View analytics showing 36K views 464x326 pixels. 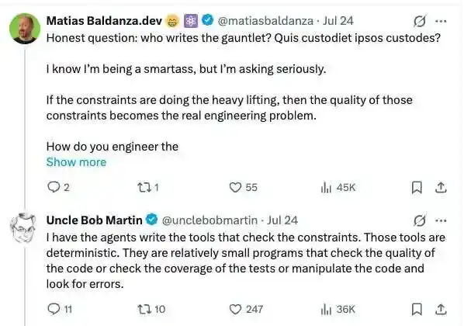click(338, 309)
